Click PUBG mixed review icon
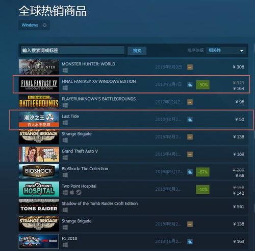The height and width of the screenshot is (251, 255). [x=190, y=102]
